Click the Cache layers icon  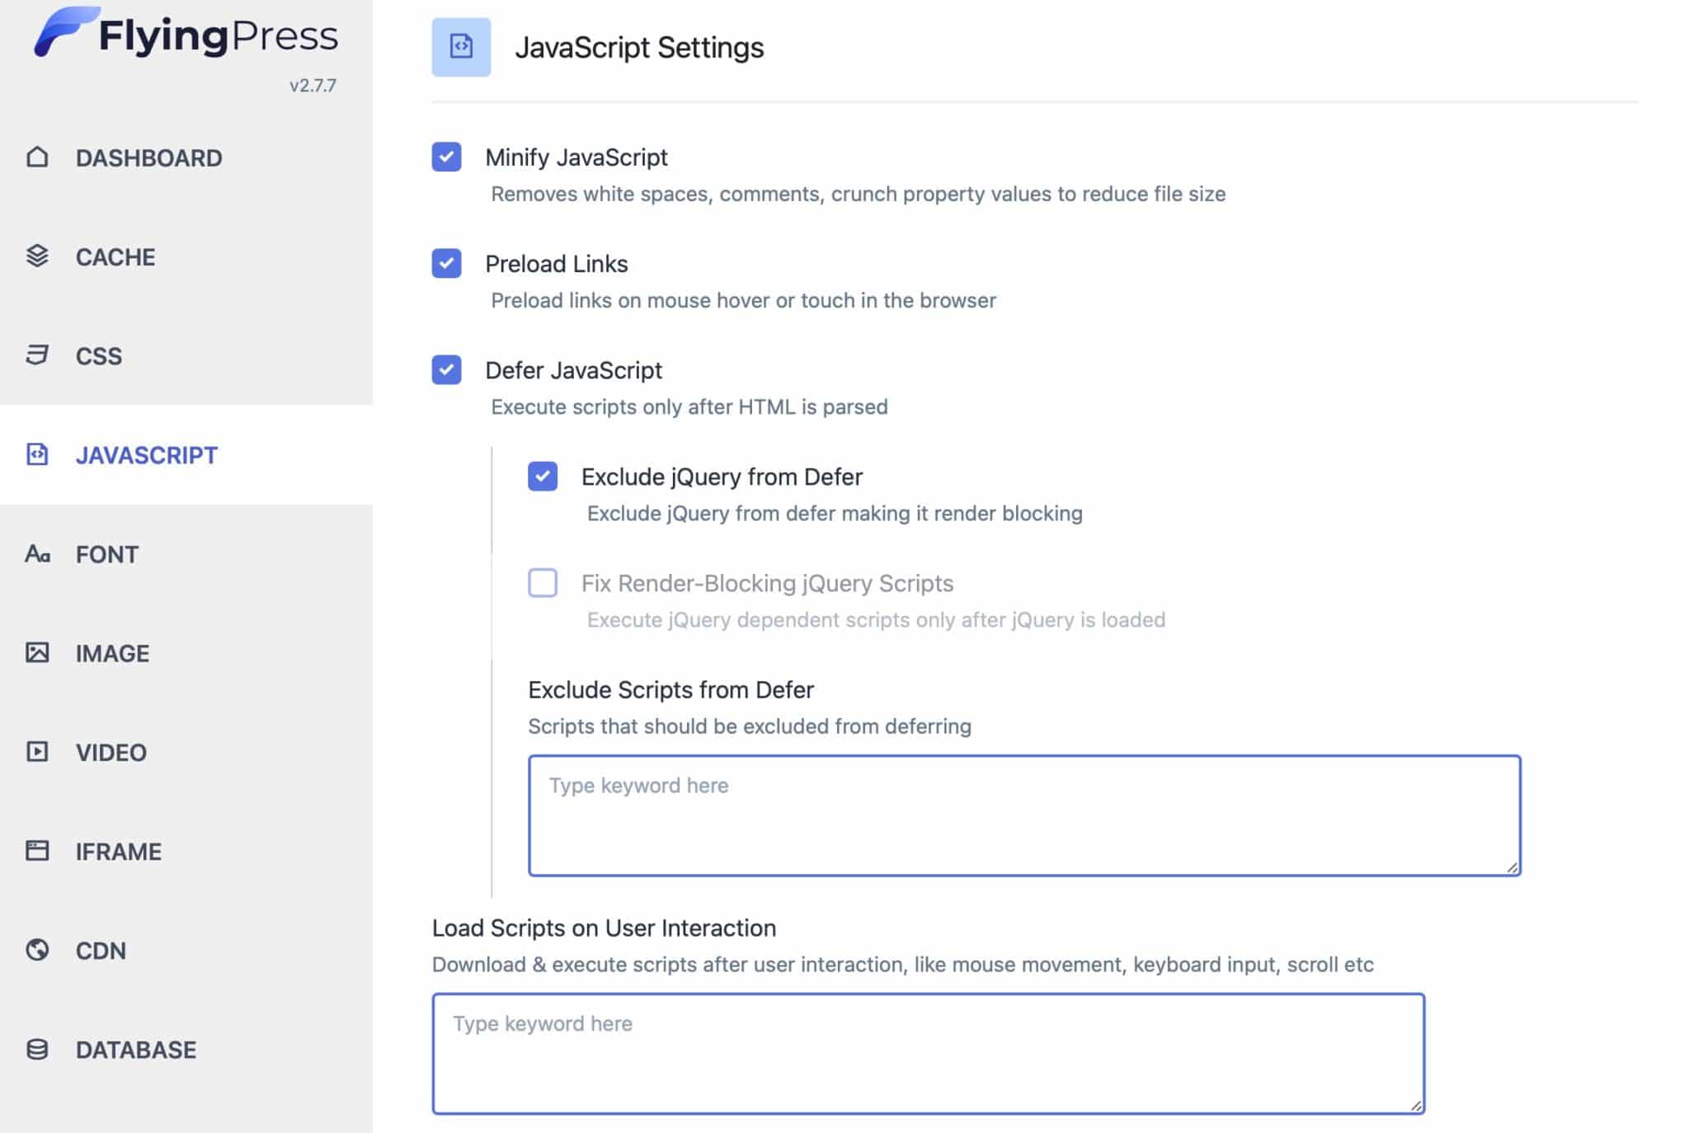(x=37, y=256)
